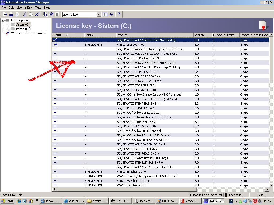Open the License key view dropdown
The image size is (274, 205).
pos(99,15)
